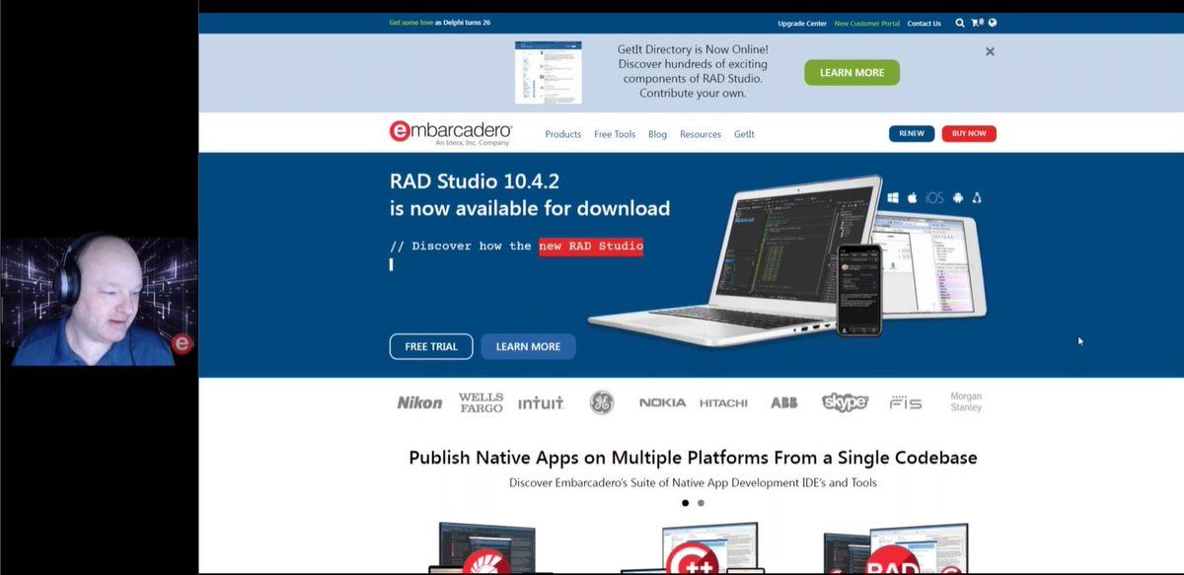Open the Resources menu

(x=701, y=134)
